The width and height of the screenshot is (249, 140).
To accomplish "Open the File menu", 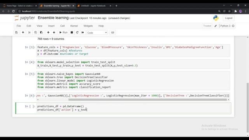I will (x=19, y=26).
